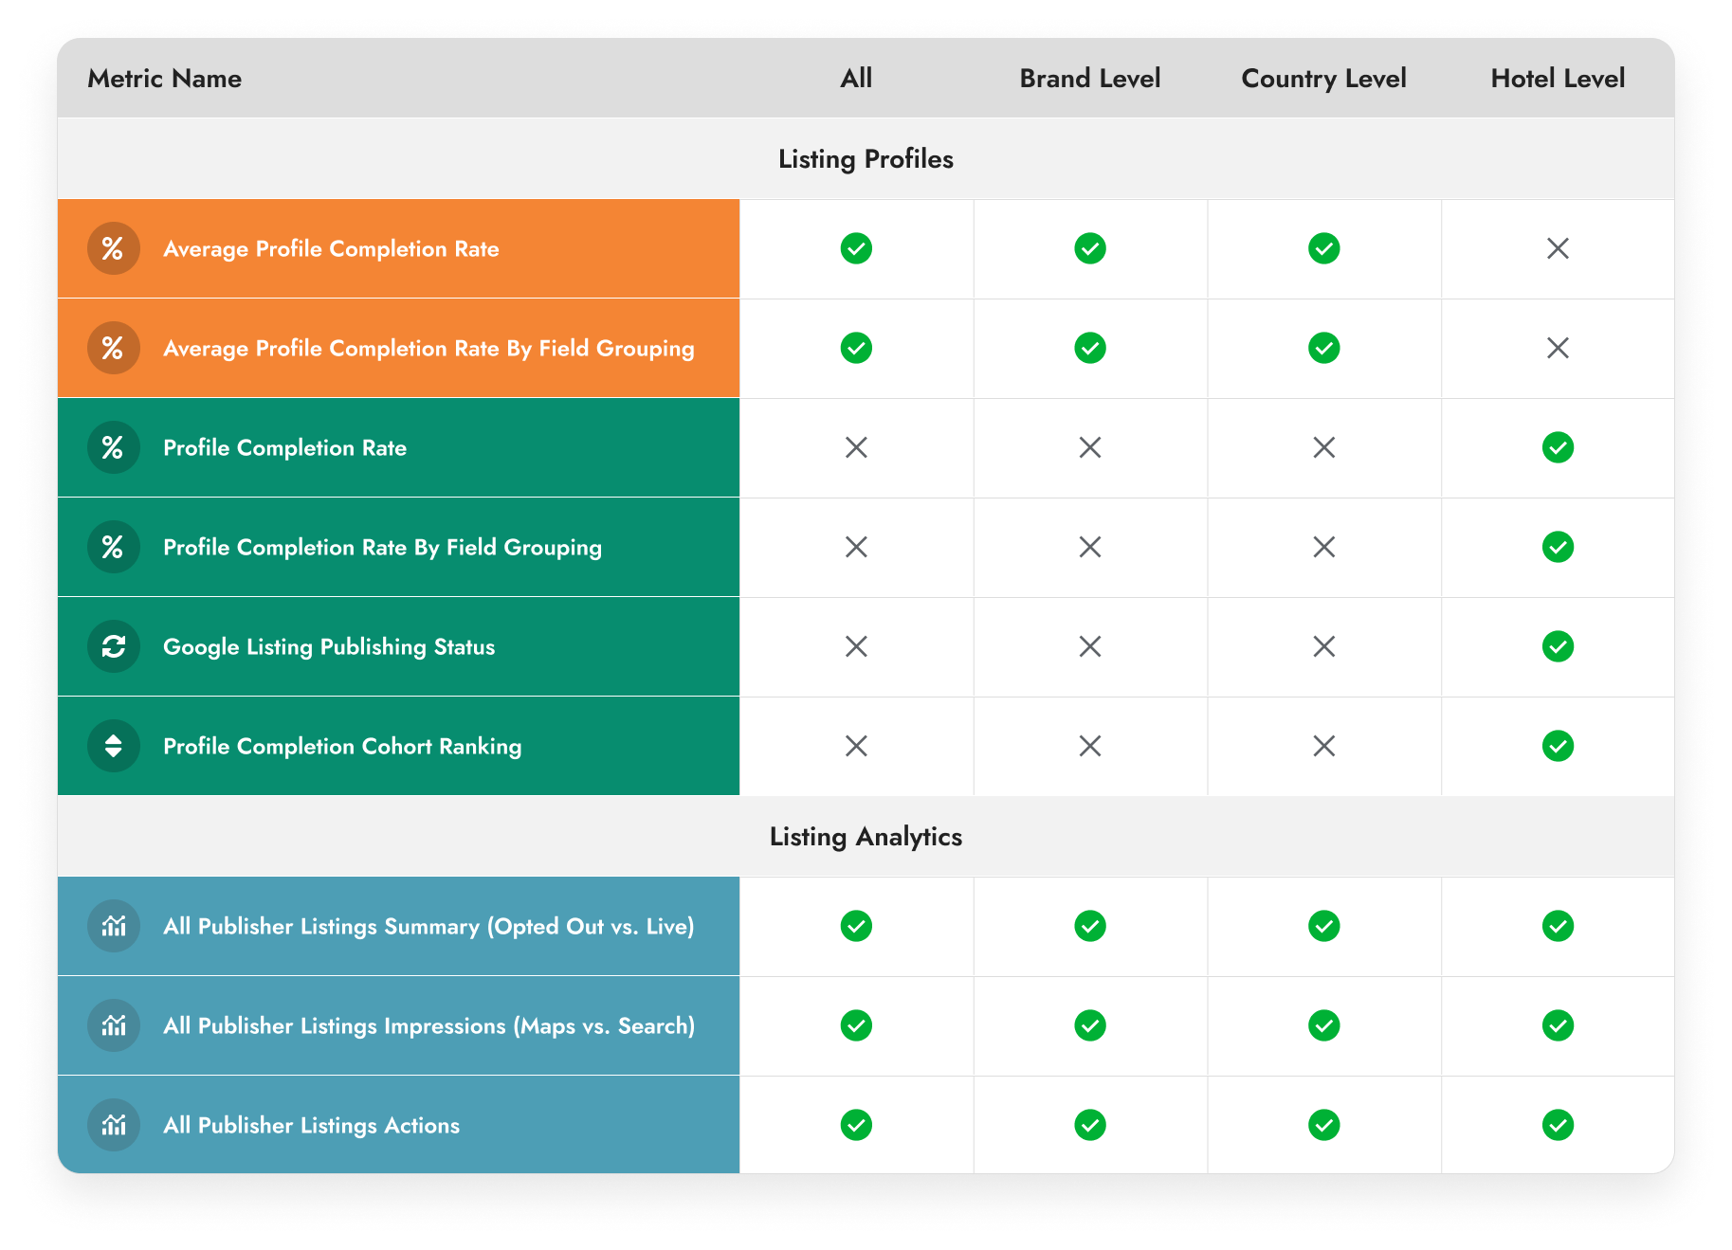
Task: Click the percent icon beside Profile Completion Rate
Action: click(113, 447)
